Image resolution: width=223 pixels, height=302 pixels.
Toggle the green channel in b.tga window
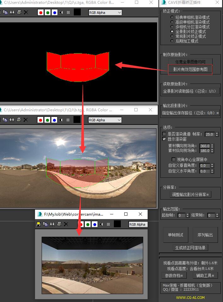pos(47,120)
